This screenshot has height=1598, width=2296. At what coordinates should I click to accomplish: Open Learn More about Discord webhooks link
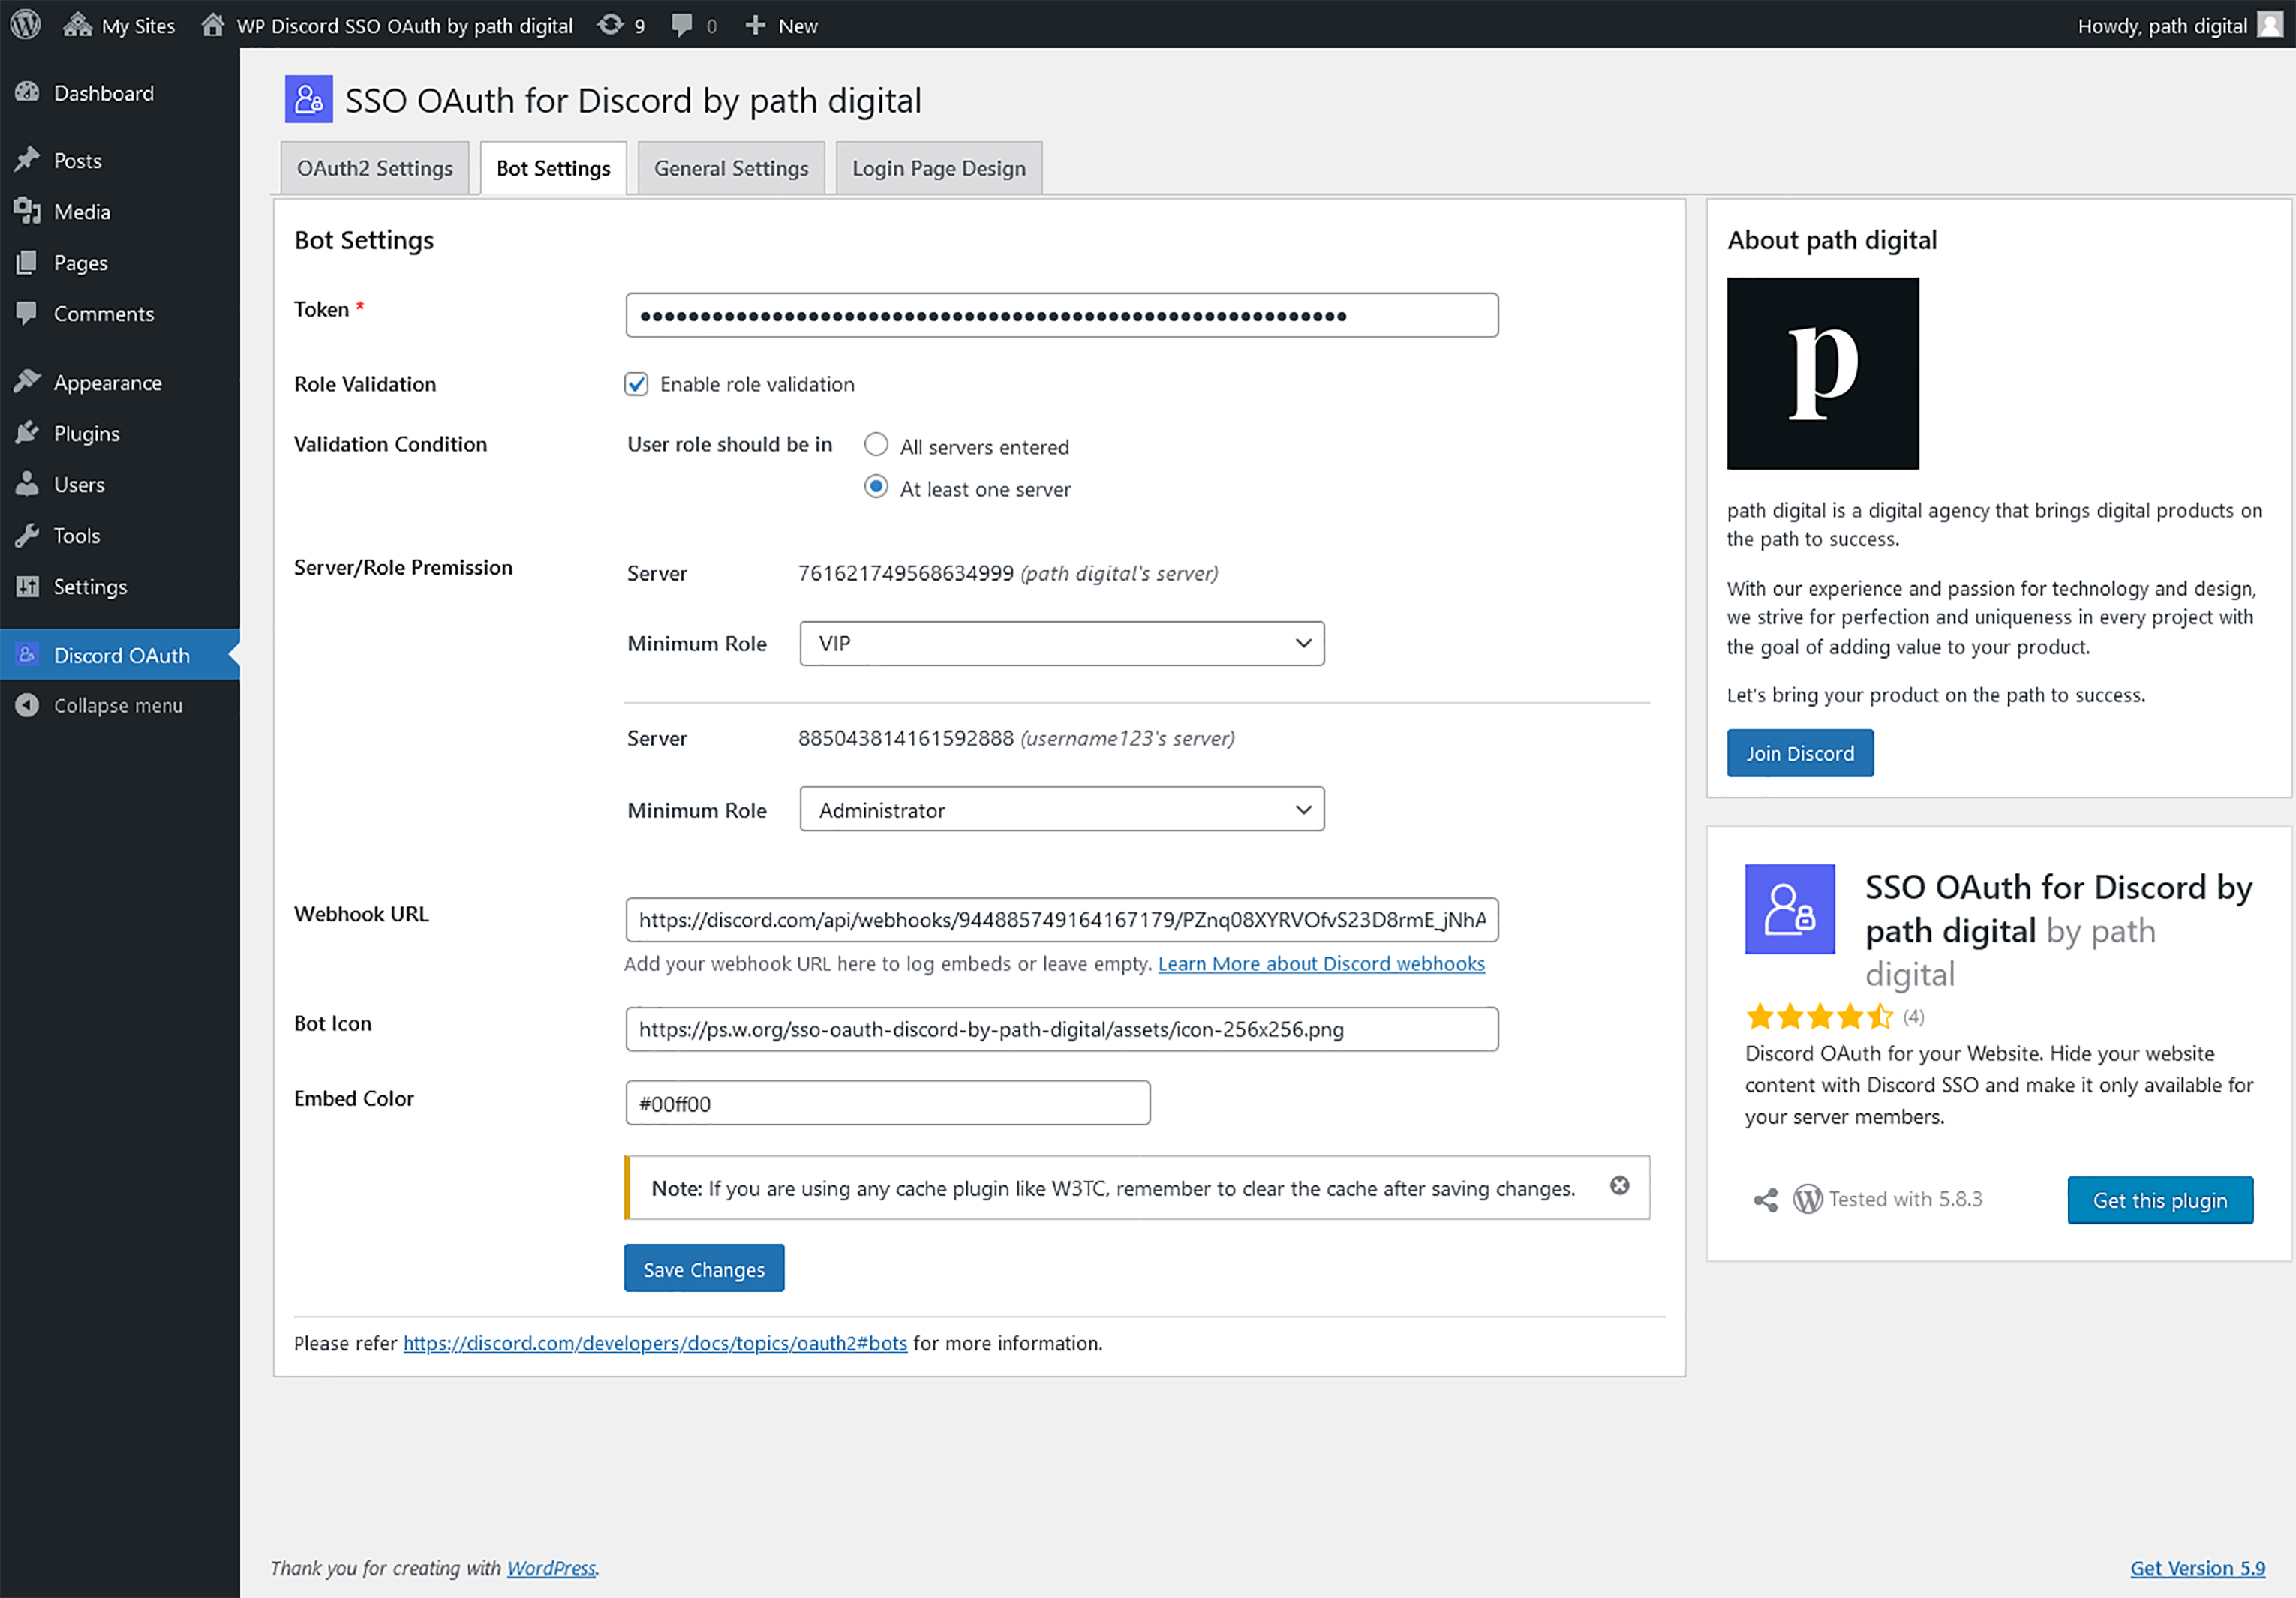[x=1321, y=964]
